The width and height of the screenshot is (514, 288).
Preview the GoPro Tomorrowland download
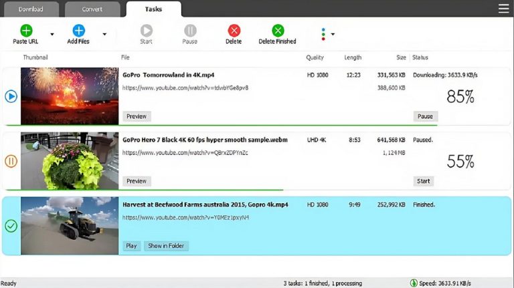[137, 116]
